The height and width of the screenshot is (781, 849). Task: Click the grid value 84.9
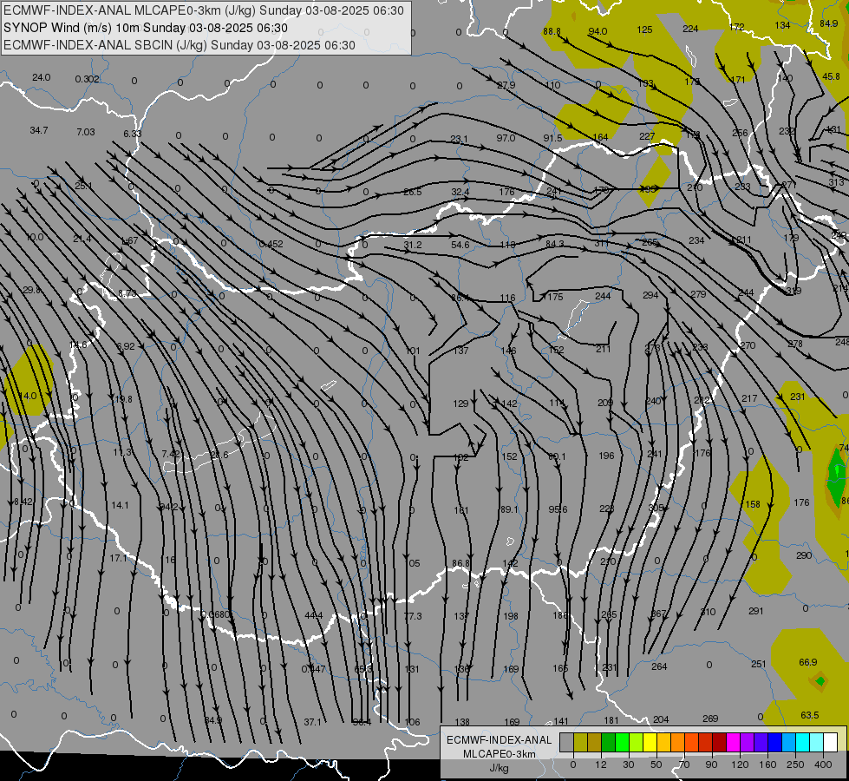click(829, 23)
